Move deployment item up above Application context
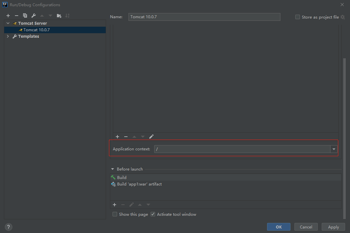Viewport: 350px width, 233px height. [134, 136]
